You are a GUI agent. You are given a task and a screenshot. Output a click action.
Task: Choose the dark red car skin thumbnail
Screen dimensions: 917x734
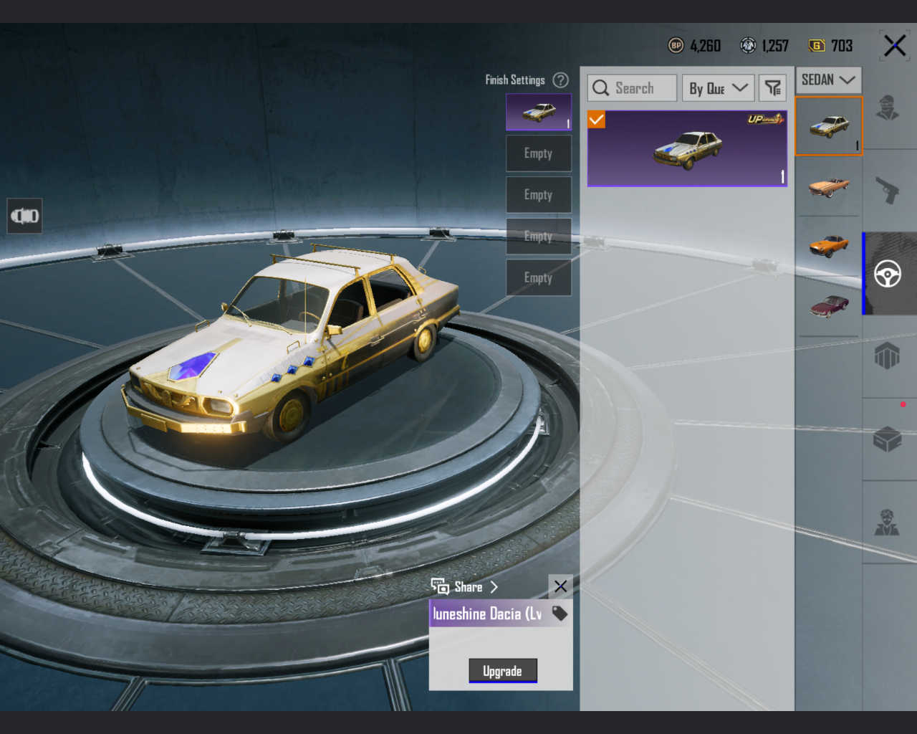pyautogui.click(x=829, y=306)
